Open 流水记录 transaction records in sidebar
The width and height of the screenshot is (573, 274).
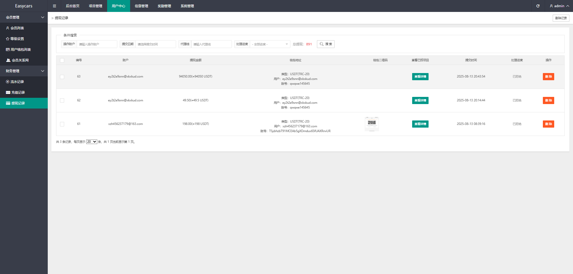[x=17, y=82]
